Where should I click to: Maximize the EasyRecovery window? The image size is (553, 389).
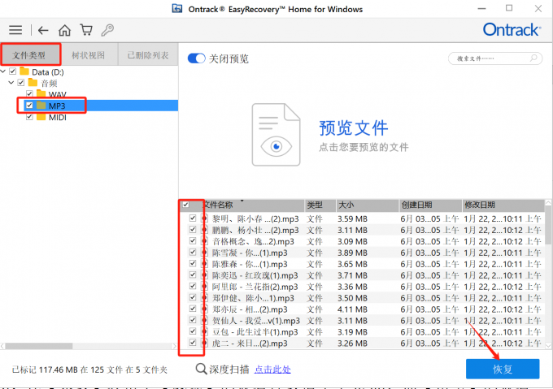coord(509,8)
